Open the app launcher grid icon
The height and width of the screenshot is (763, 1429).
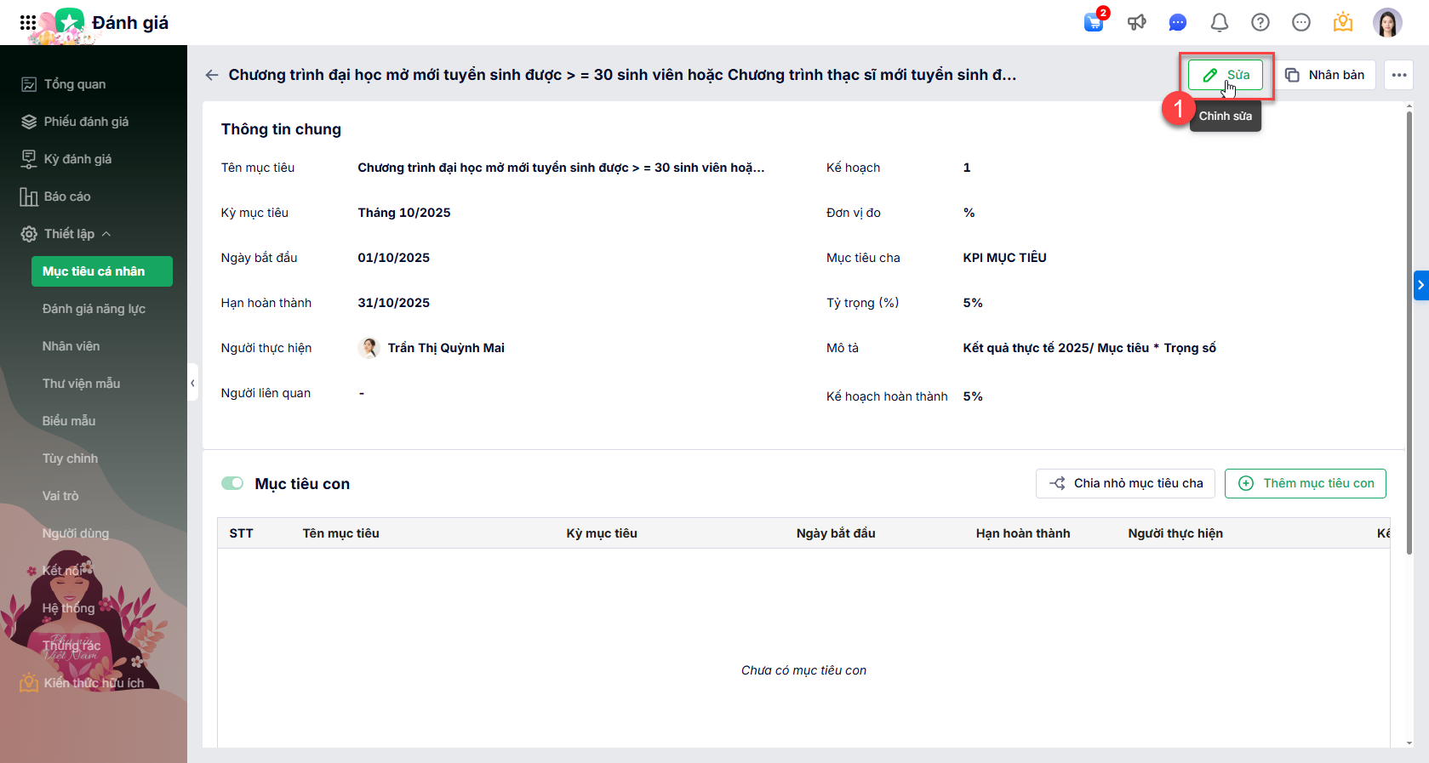[x=28, y=23]
